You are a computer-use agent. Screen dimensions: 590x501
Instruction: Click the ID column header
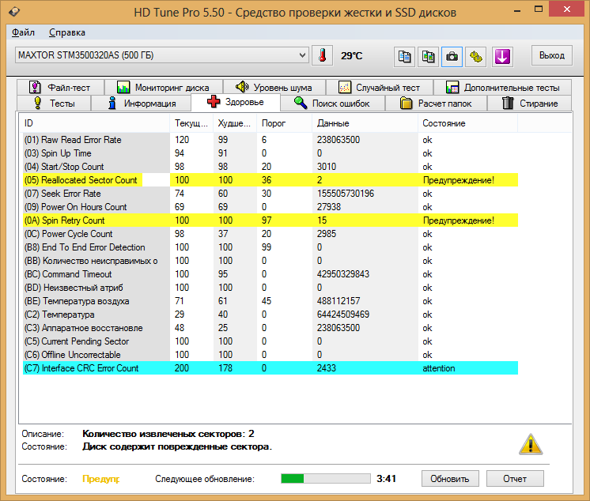[x=94, y=123]
